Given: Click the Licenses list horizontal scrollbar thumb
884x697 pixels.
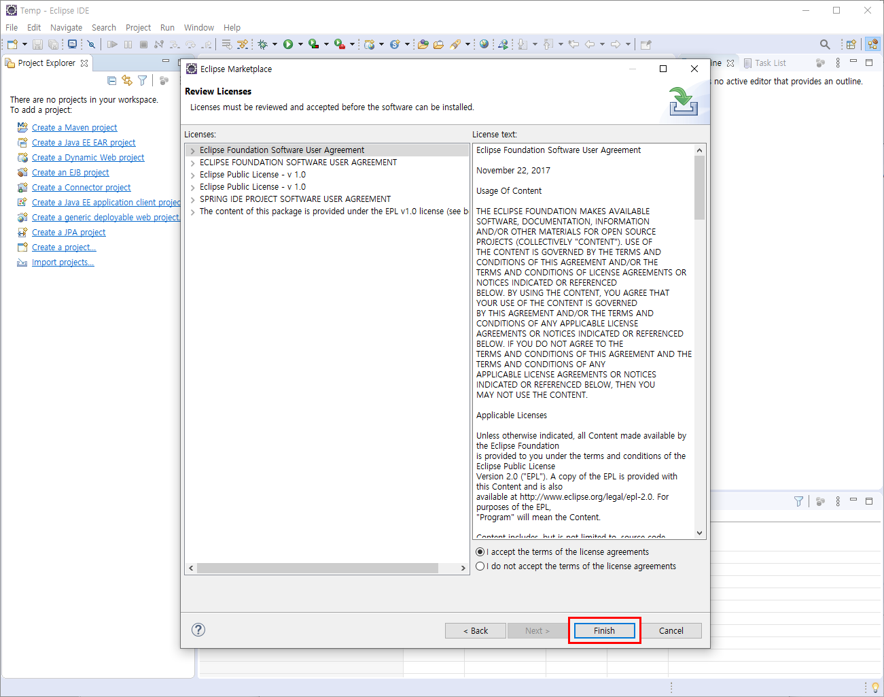Looking at the screenshot, I should (x=317, y=568).
